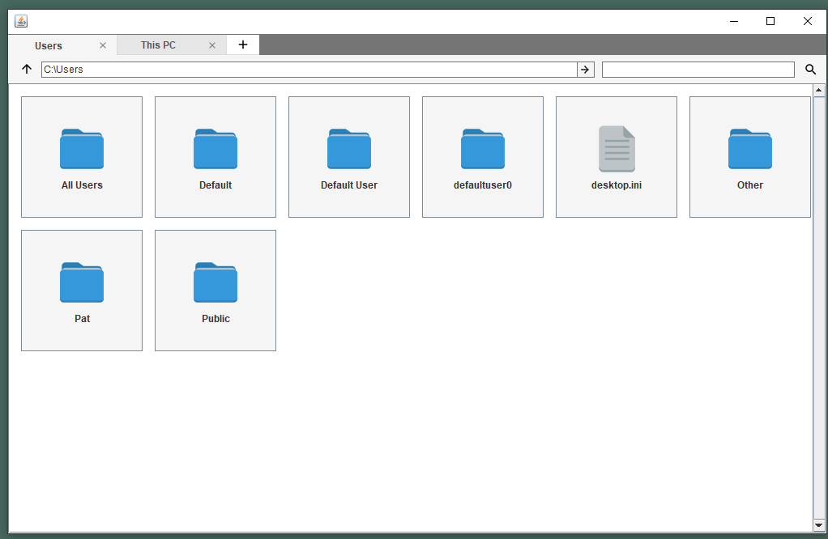Open the Default folder
This screenshot has height=539, width=828.
click(215, 156)
